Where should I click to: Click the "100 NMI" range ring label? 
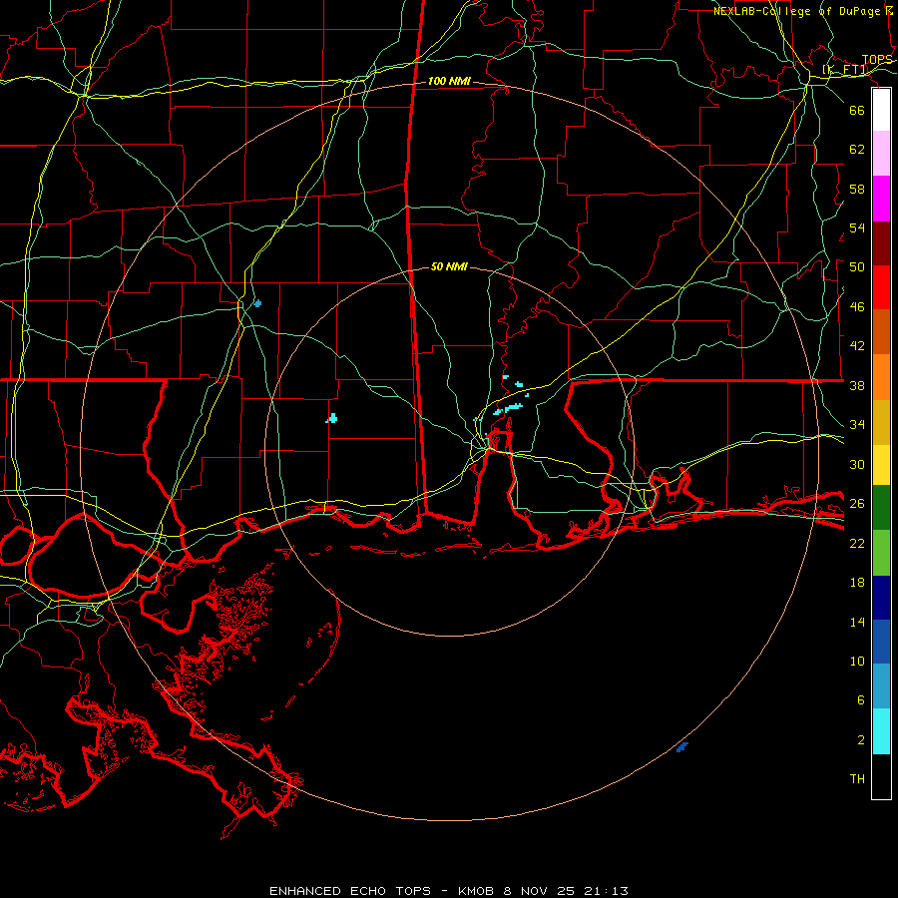click(449, 82)
